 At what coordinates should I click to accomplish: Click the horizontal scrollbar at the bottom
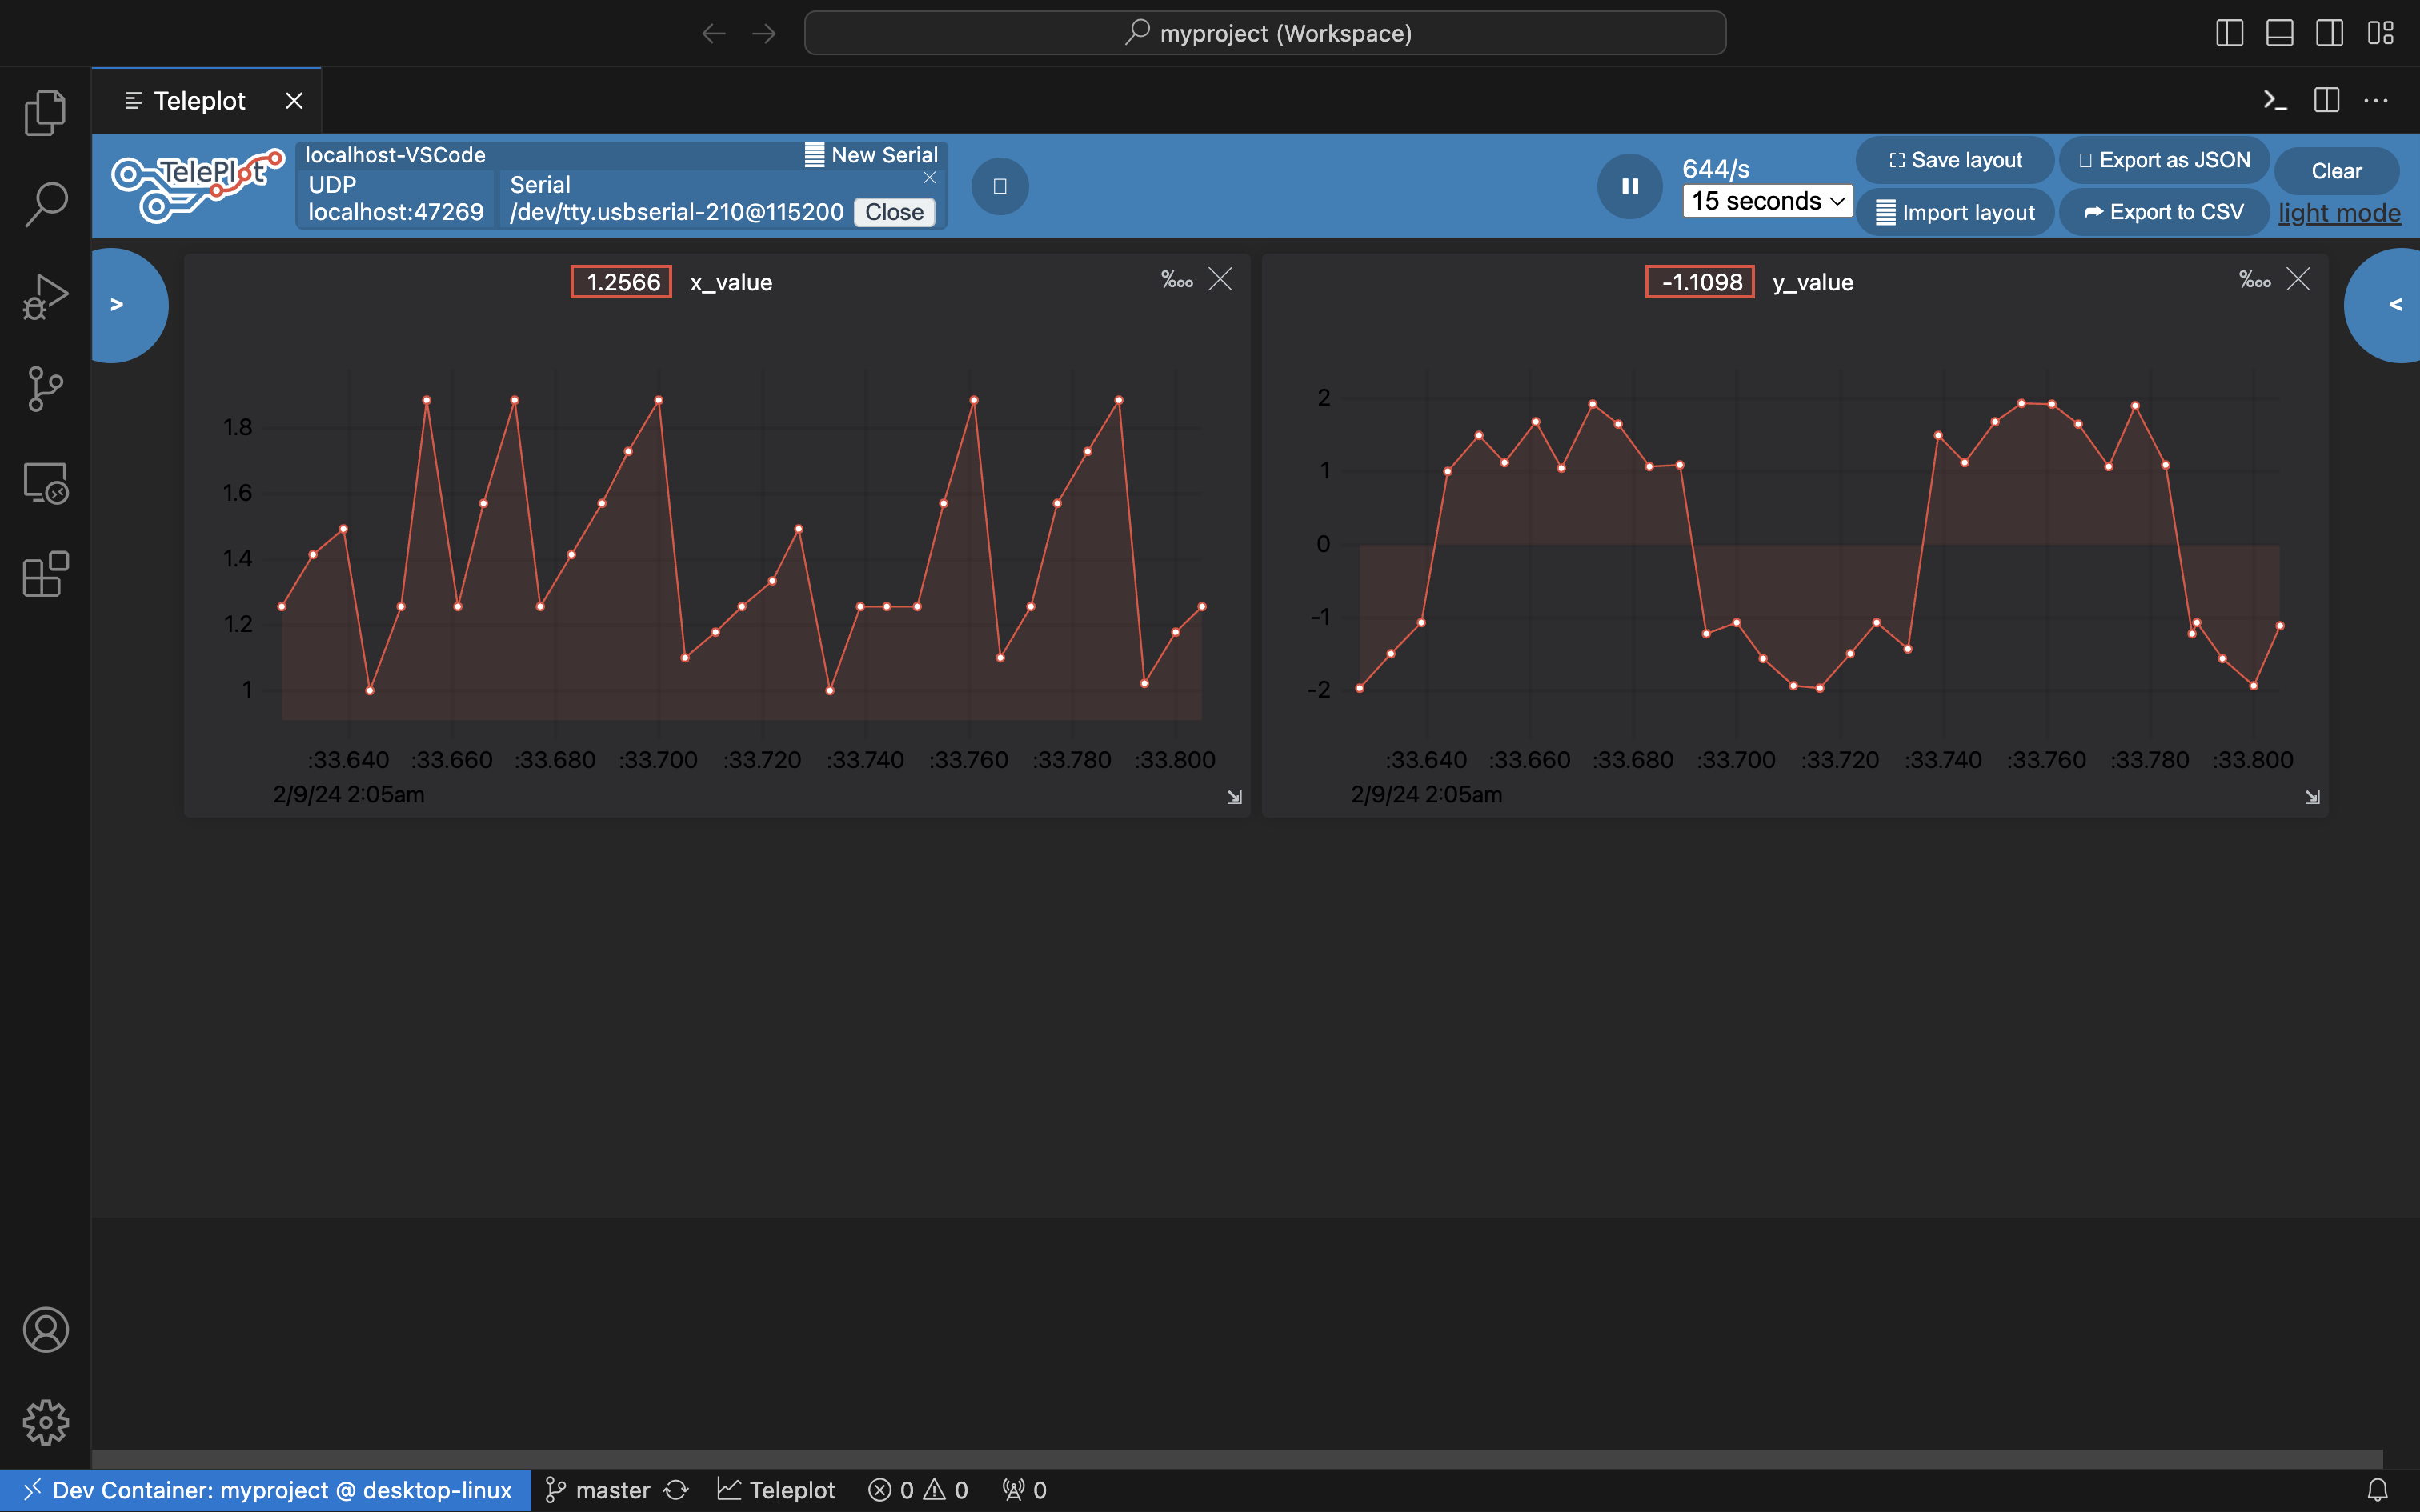coord(1237,1459)
